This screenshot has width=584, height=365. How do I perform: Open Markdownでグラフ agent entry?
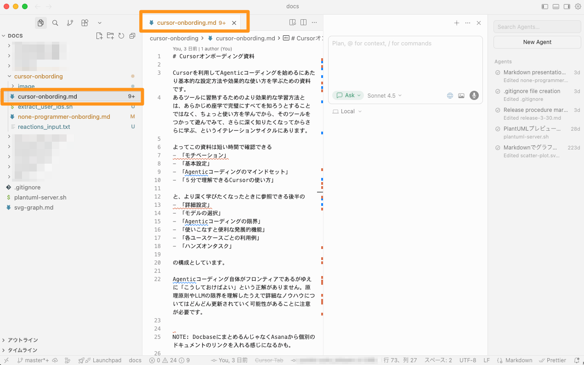537,151
